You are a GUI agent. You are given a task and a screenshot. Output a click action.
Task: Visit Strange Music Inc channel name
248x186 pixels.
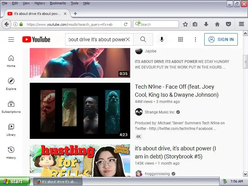click(x=160, y=112)
